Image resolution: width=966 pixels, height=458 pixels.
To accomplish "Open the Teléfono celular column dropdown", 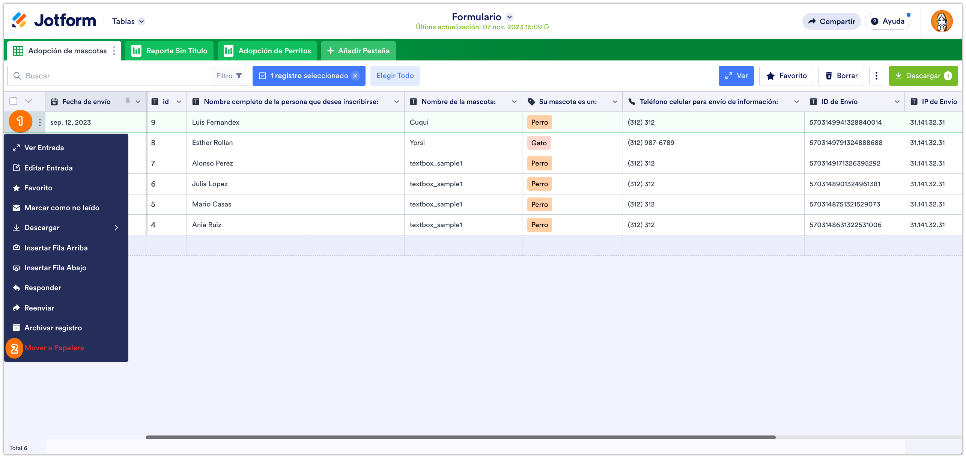I will pos(796,102).
